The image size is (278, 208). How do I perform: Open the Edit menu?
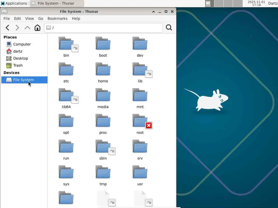(x=17, y=19)
